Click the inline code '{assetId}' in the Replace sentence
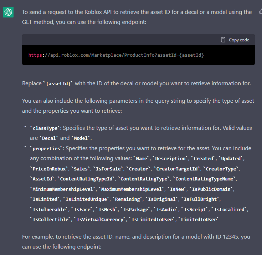This screenshot has height=255, width=262. point(58,83)
